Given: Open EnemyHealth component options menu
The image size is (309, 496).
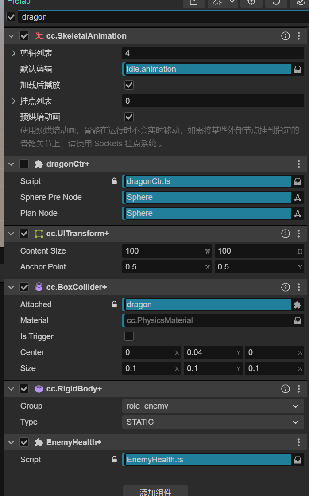Looking at the screenshot, I should pyautogui.click(x=299, y=442).
